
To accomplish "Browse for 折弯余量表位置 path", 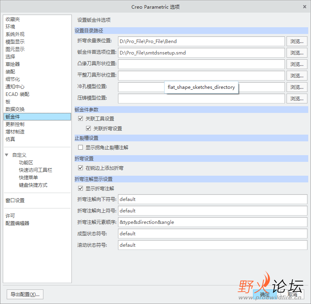I will coord(297,41).
